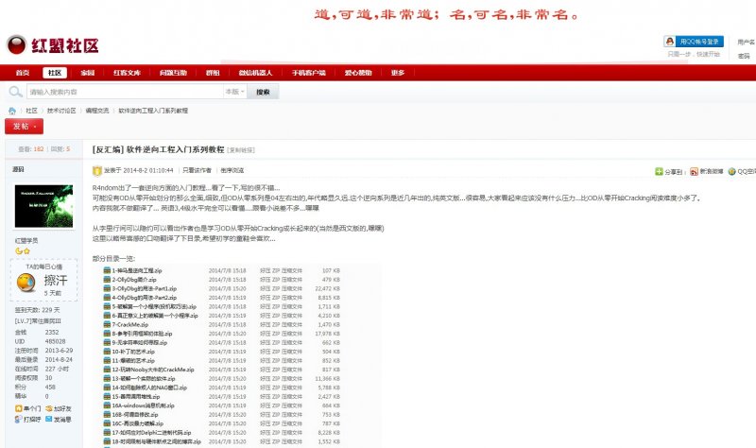Click file name 1-神马是逆向工程.zip

click(137, 270)
